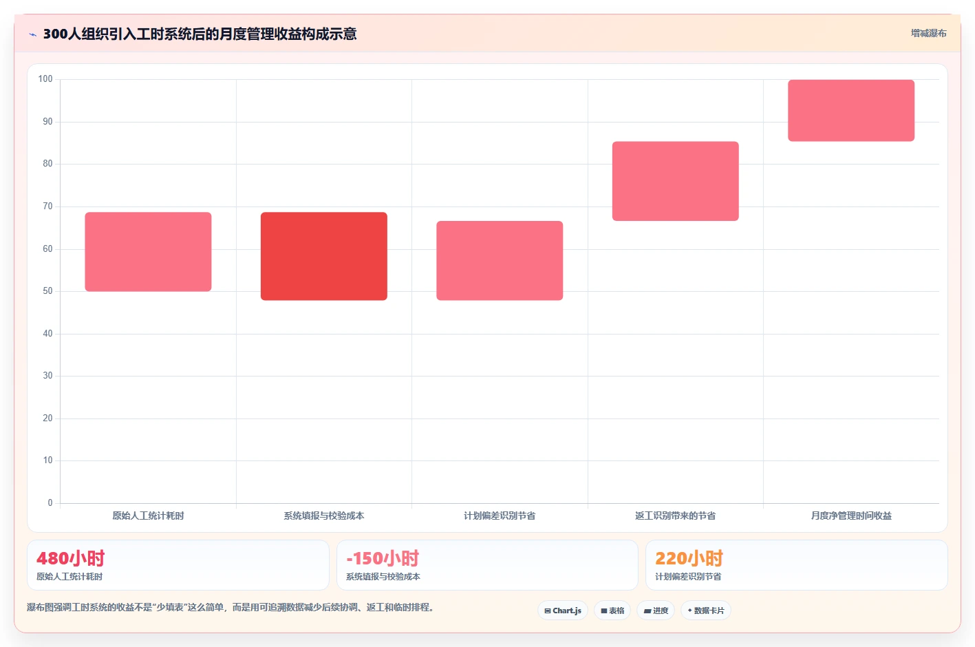
Task: Click the 月度净管理时间收益 waterfall bar
Action: pos(851,111)
